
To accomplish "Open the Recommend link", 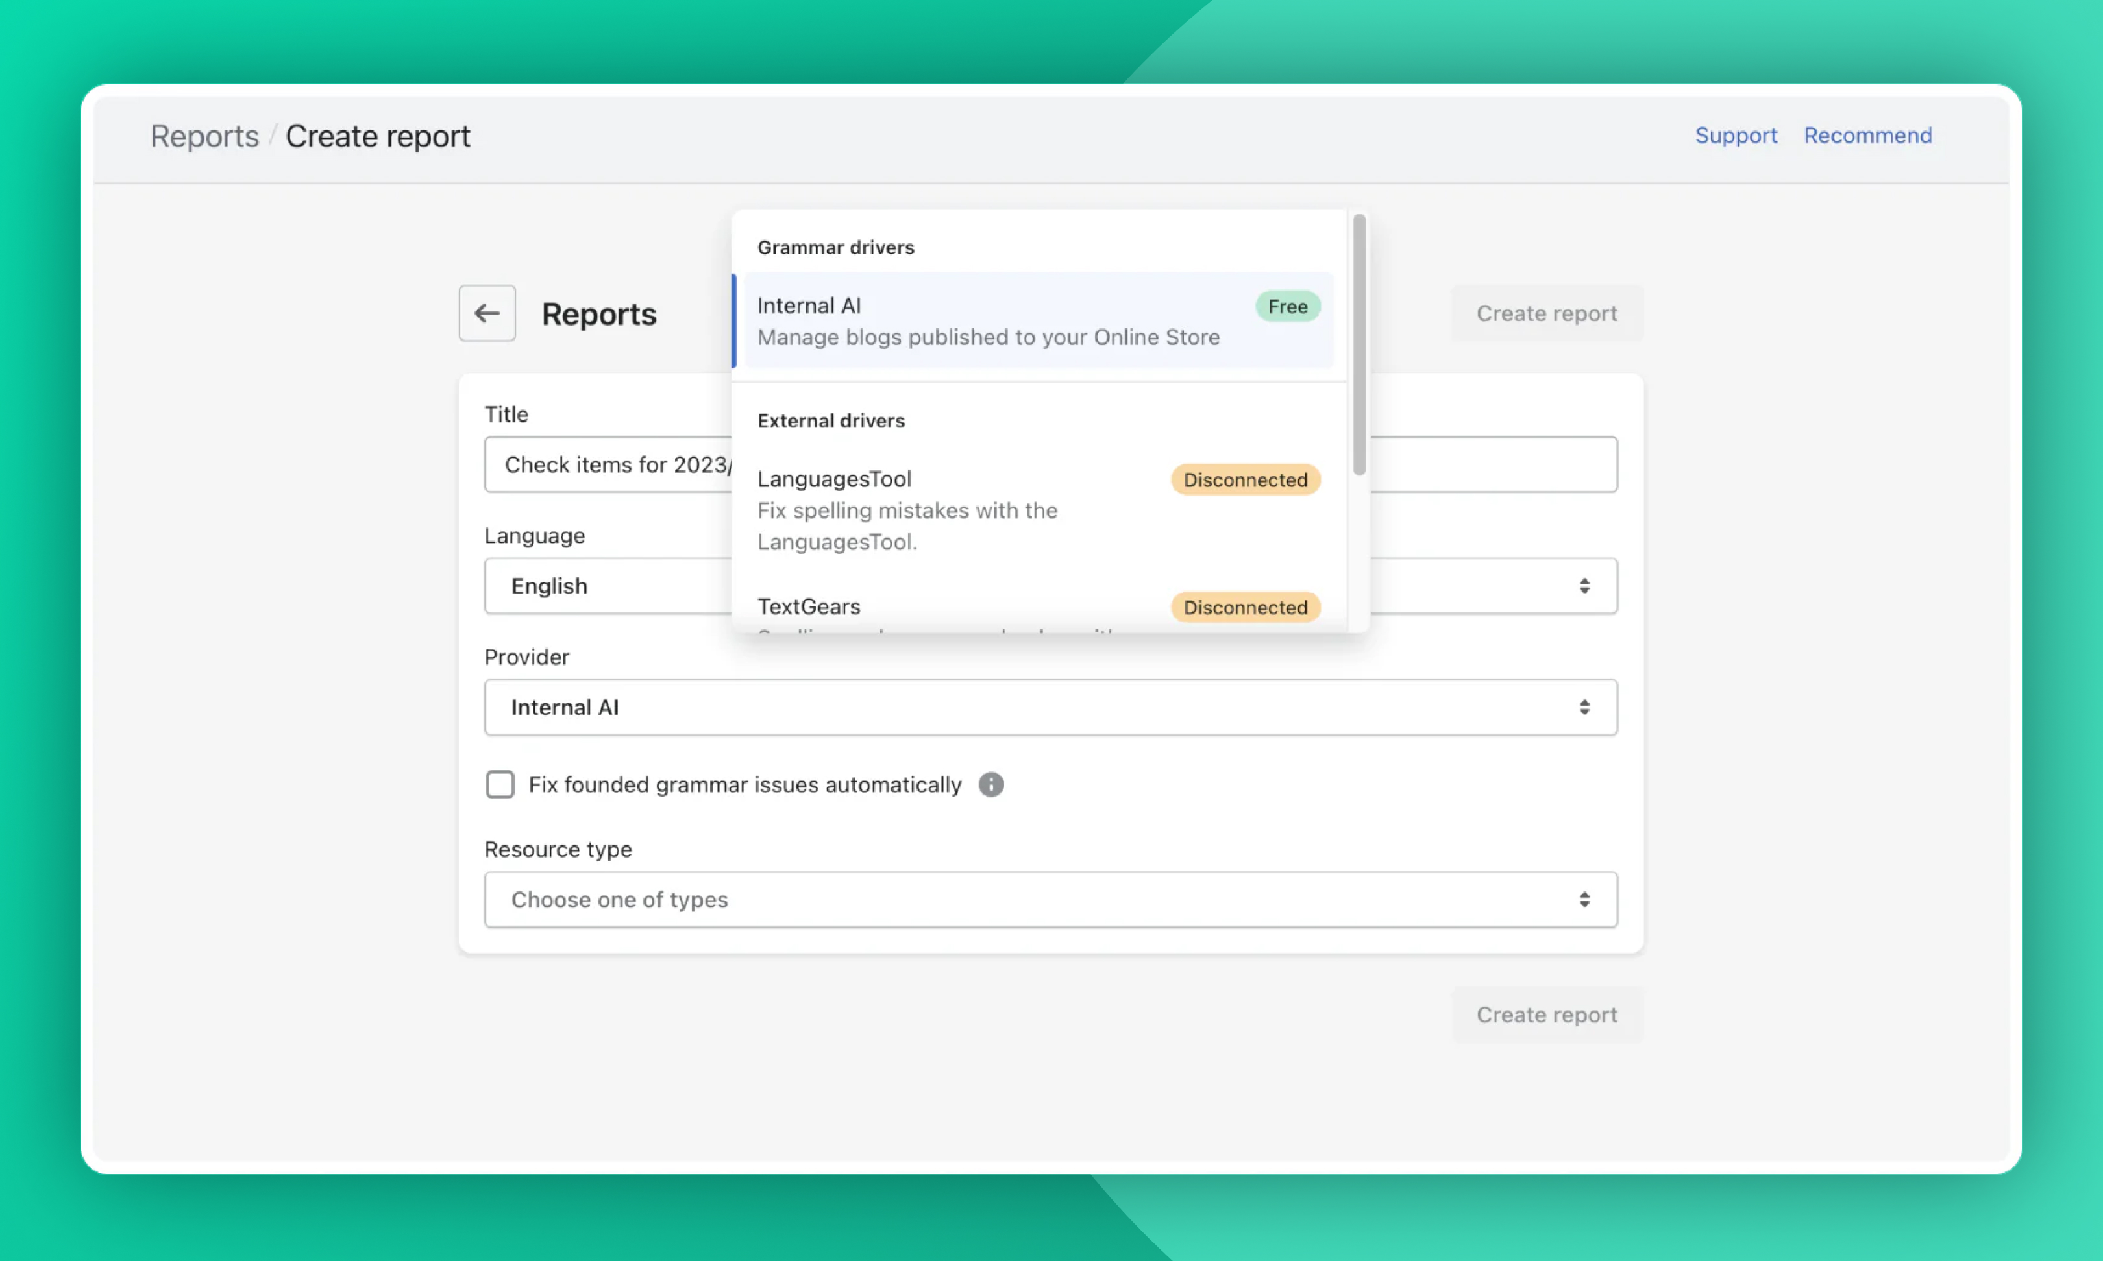I will point(1867,135).
